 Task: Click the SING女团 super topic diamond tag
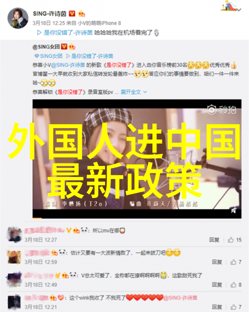(48, 56)
